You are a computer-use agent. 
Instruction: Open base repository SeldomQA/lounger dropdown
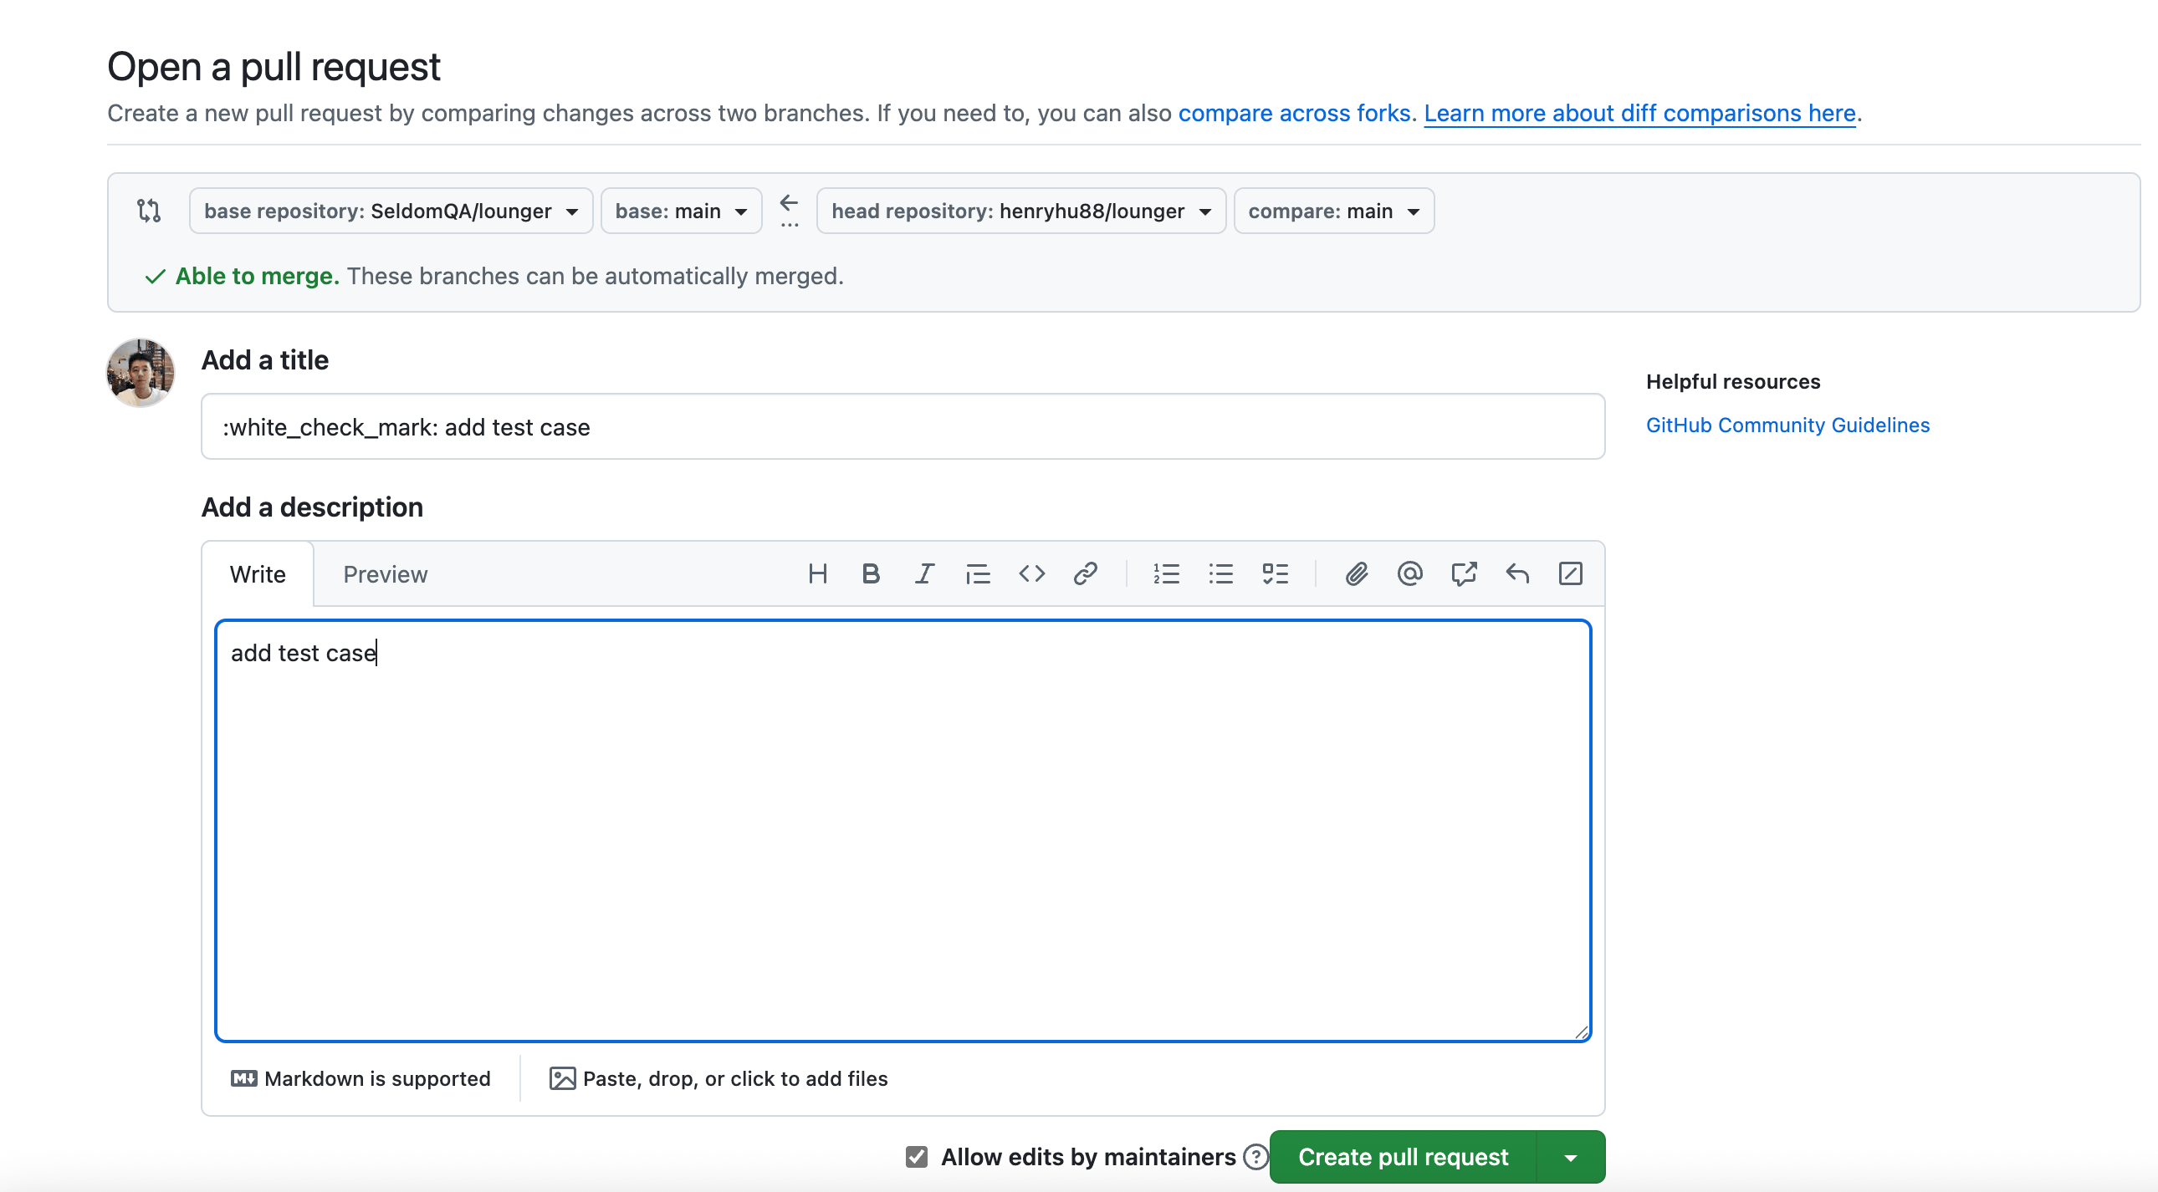[x=391, y=211]
